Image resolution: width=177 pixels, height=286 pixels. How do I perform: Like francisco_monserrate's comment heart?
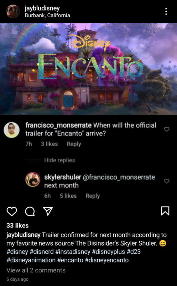[x=167, y=129]
